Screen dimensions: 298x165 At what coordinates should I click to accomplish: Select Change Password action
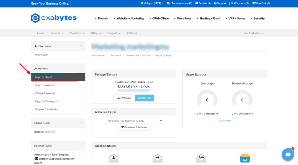58,93
